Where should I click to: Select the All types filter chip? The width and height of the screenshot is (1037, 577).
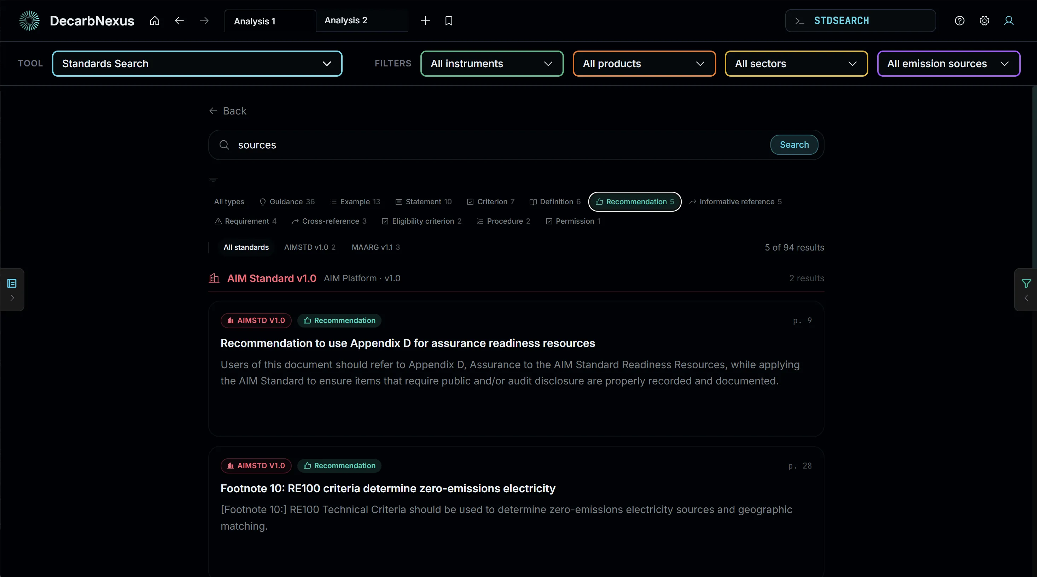[229, 202]
